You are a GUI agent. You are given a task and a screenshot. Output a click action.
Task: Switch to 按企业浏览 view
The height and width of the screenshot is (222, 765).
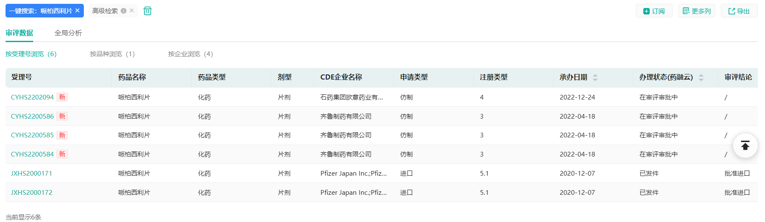(x=190, y=54)
